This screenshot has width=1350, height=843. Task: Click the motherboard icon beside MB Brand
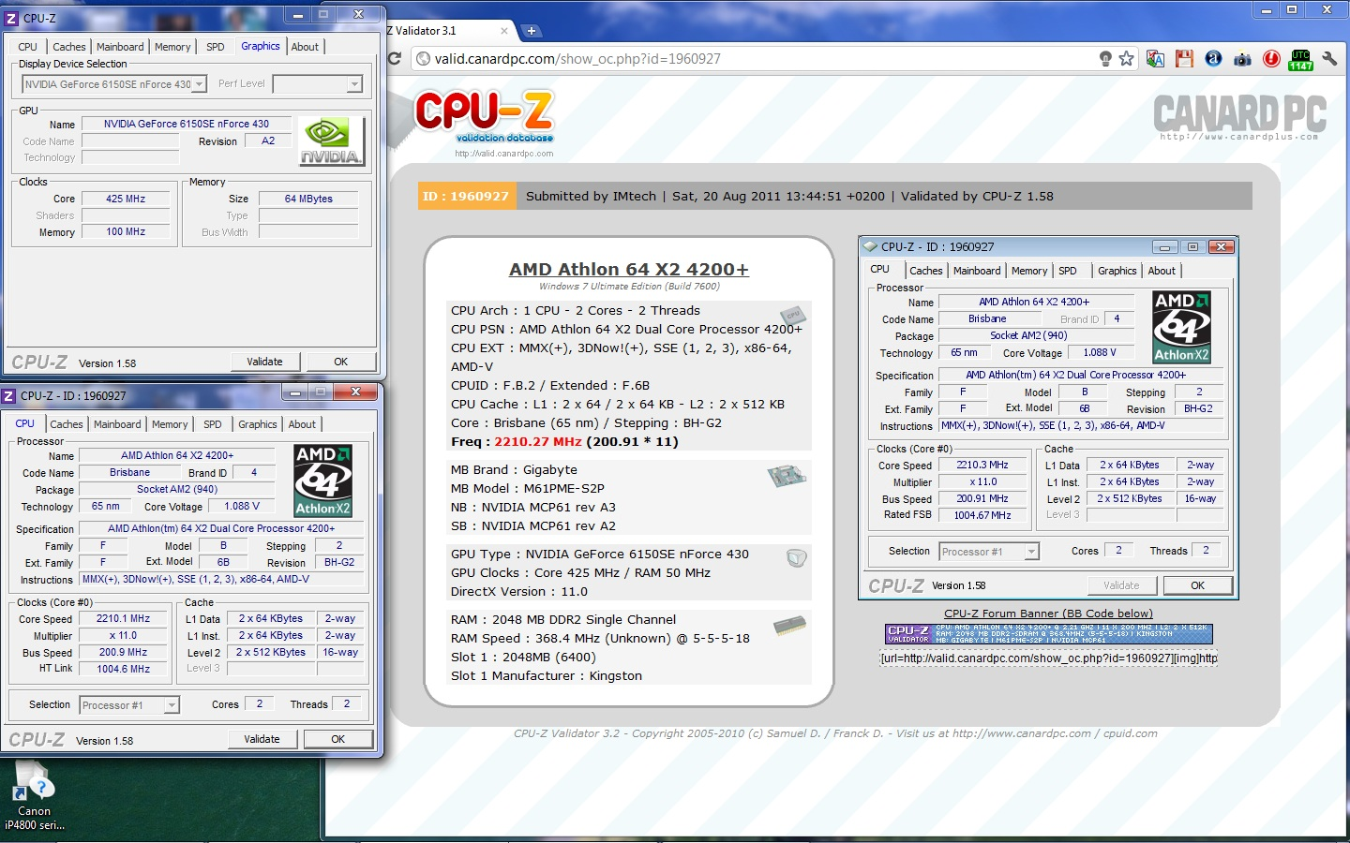787,476
